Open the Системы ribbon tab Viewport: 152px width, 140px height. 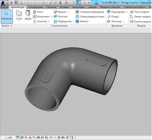(x=51, y=7)
